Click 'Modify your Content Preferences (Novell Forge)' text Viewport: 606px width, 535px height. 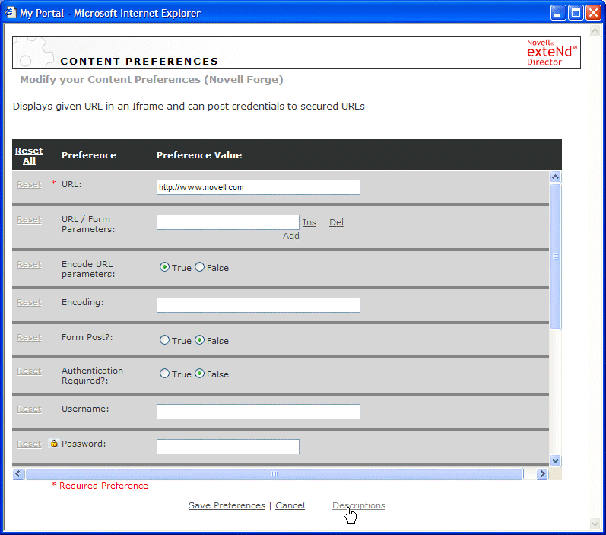(x=151, y=80)
